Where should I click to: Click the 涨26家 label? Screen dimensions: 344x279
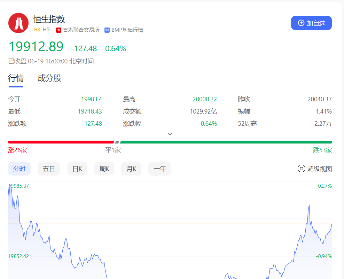(x=17, y=150)
